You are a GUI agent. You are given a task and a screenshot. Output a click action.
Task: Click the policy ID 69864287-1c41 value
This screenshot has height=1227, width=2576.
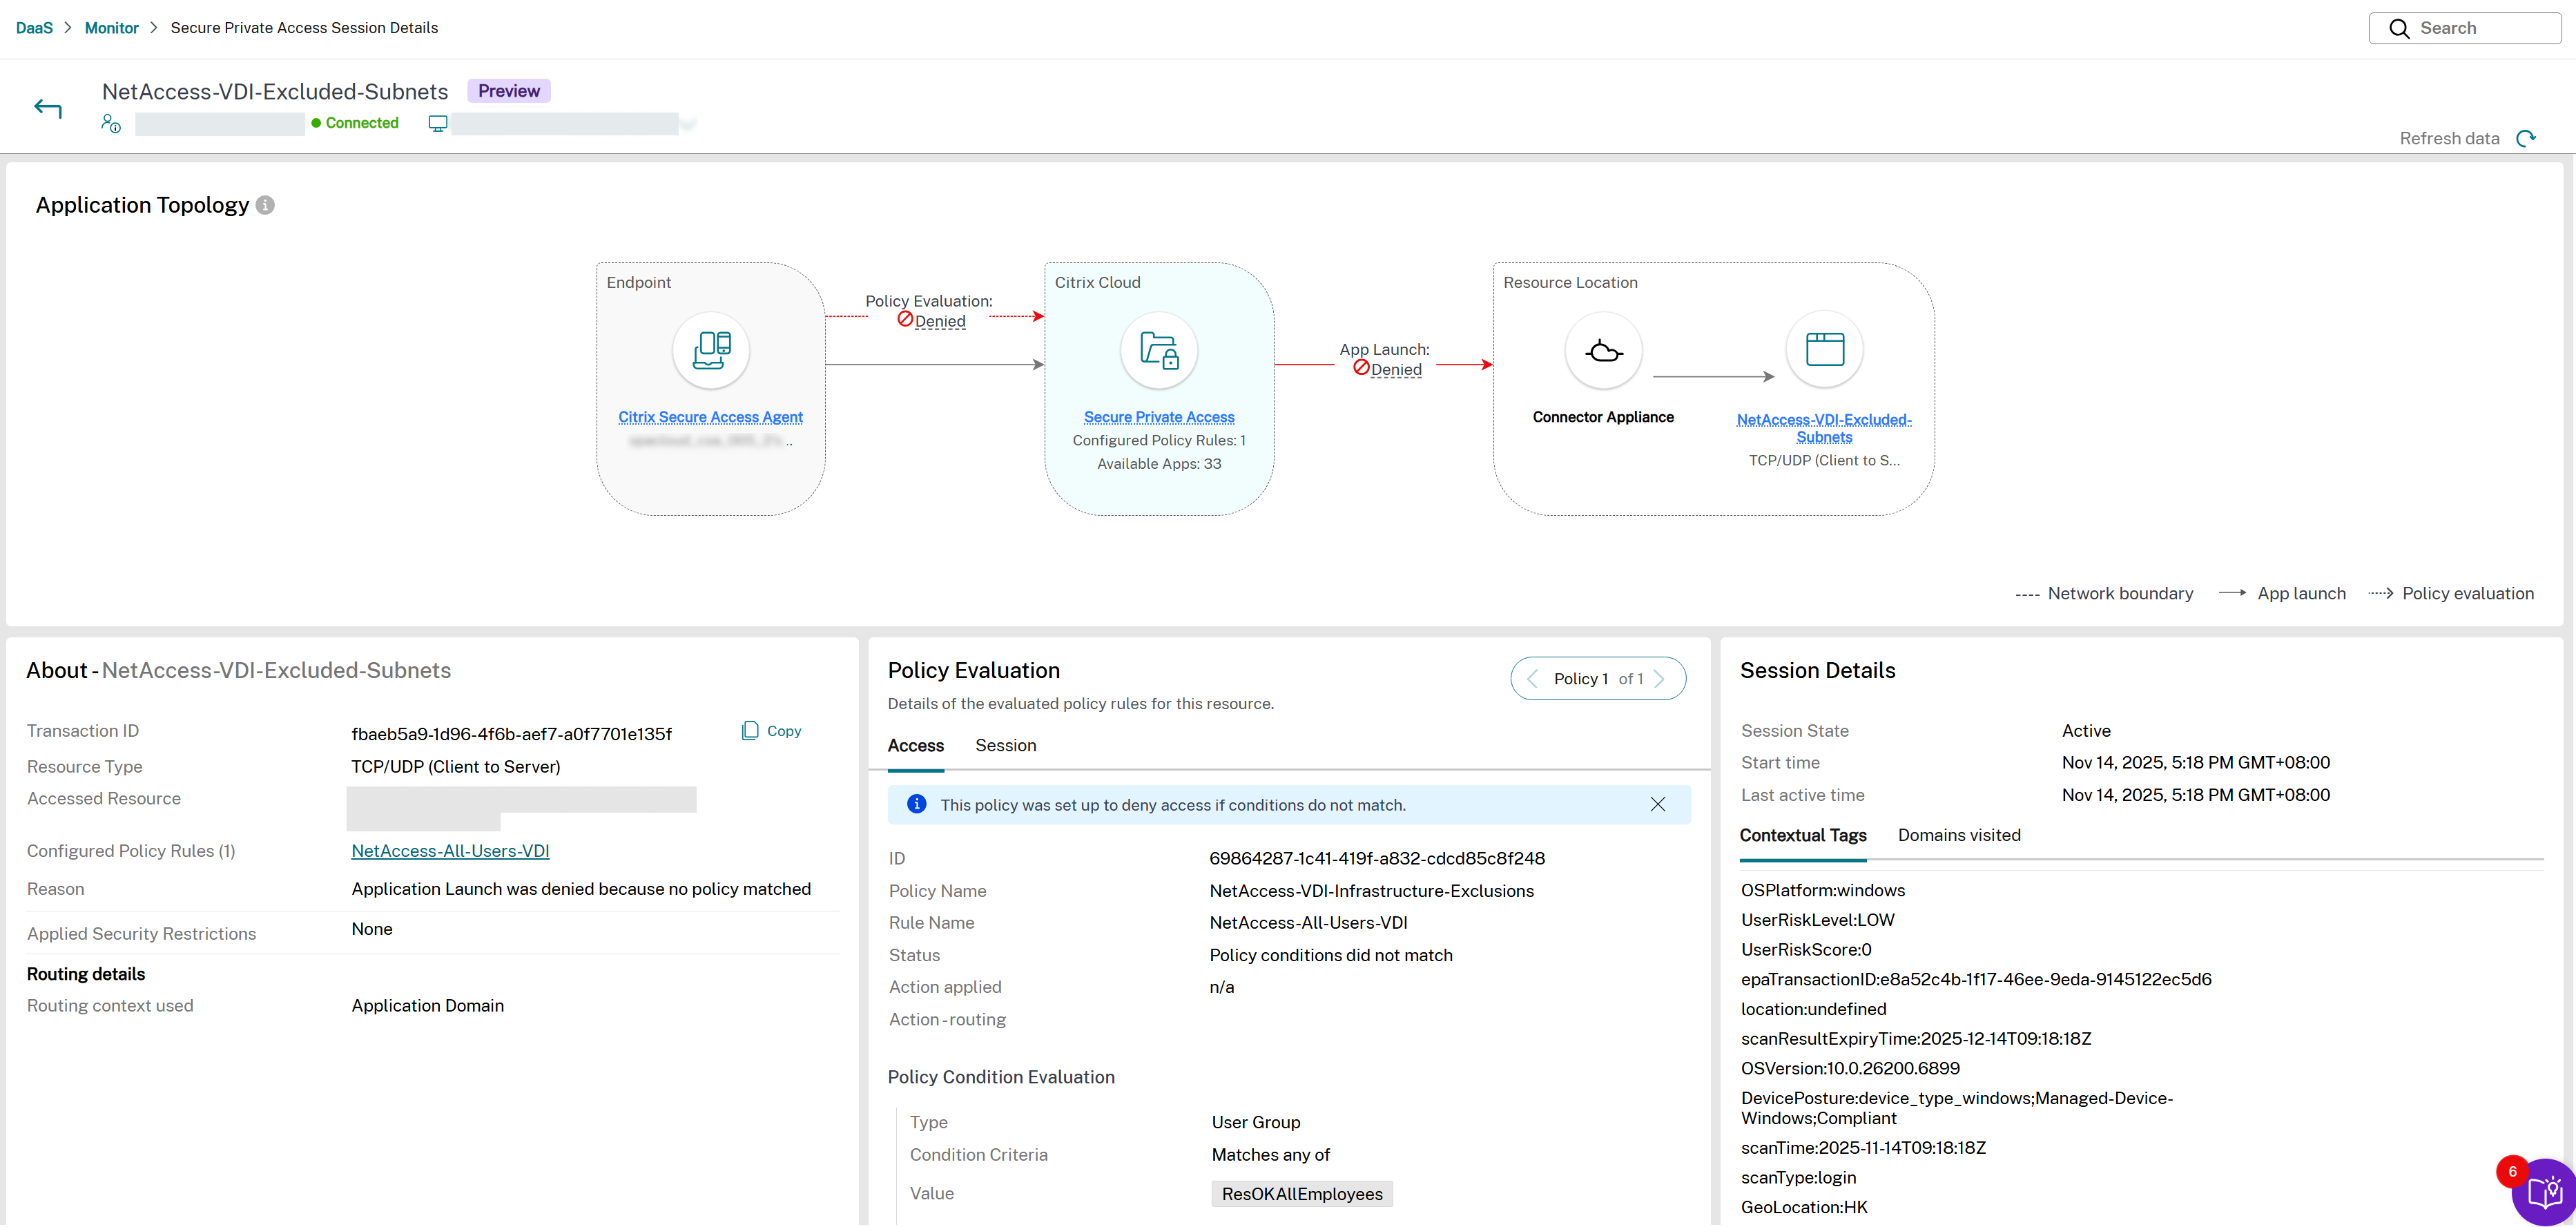point(1377,859)
